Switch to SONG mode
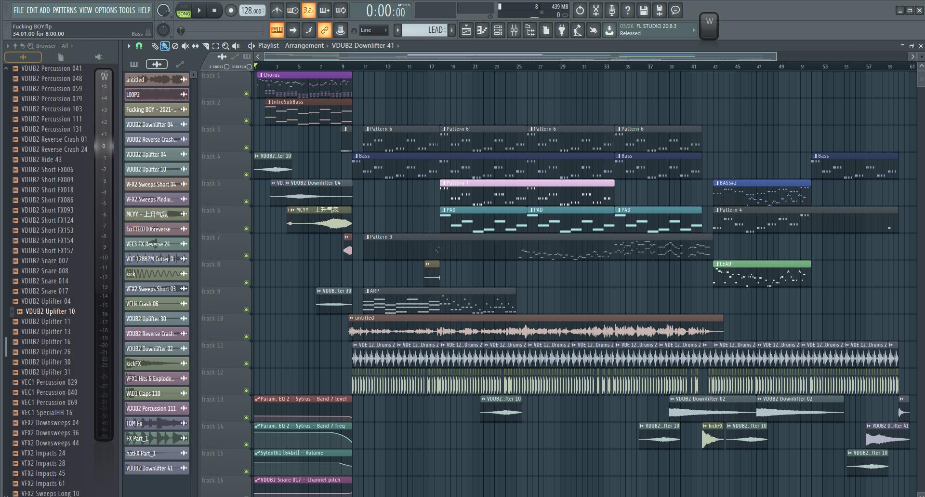 [184, 14]
